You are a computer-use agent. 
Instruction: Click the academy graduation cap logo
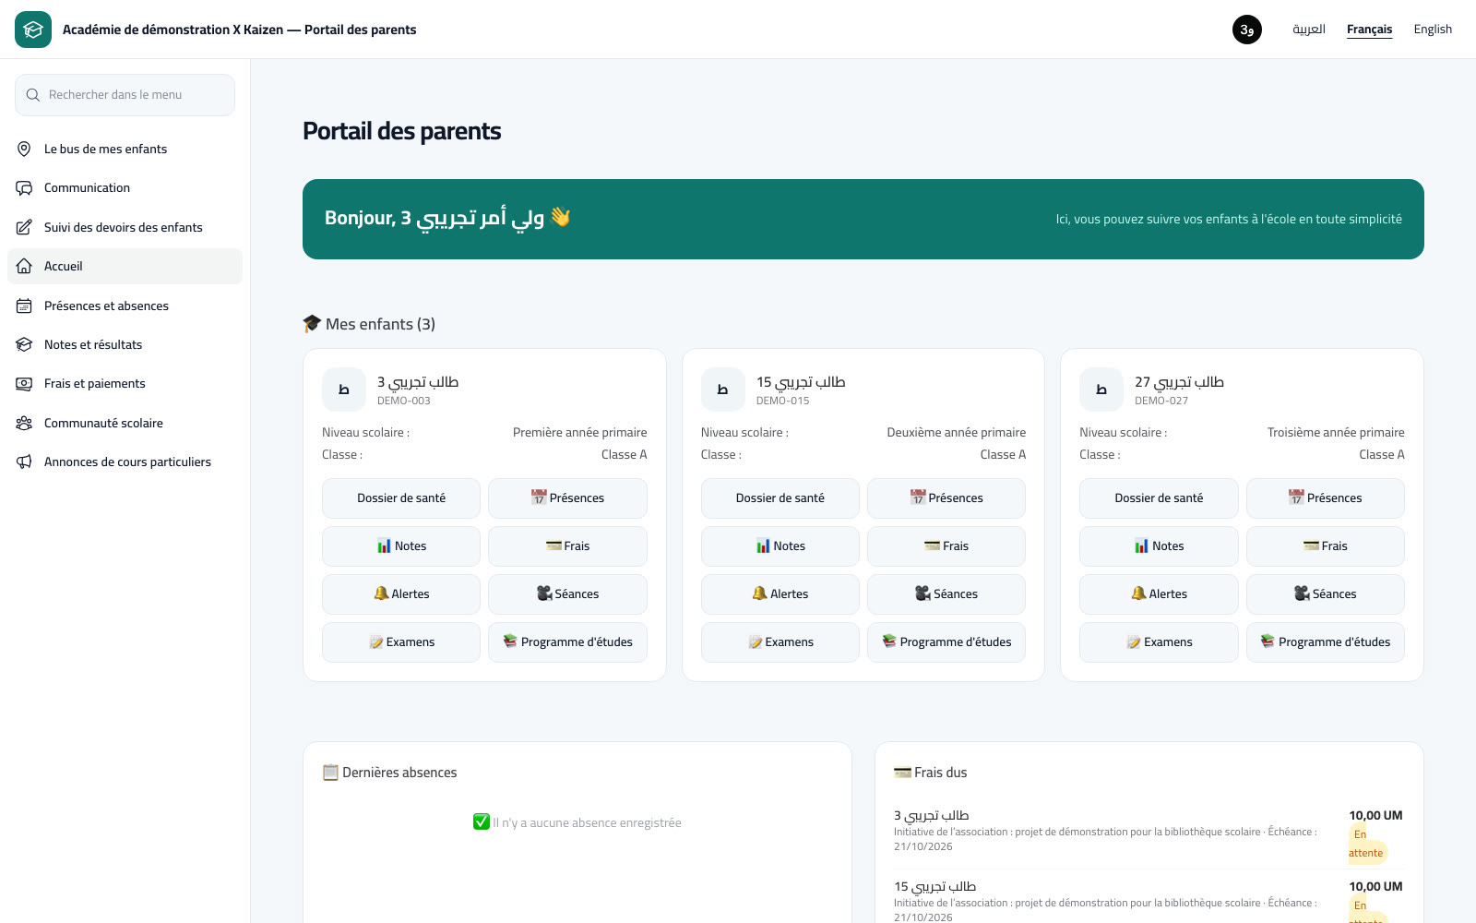pos(33,30)
